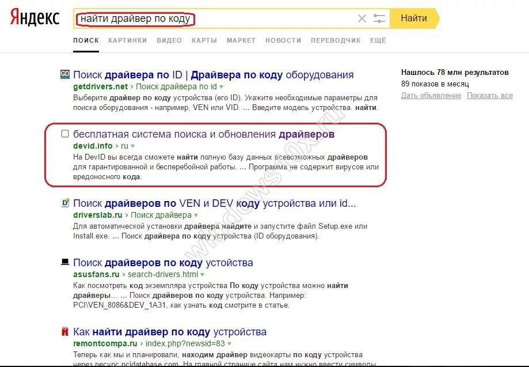Click the asusfans.ru laptop favicon
The height and width of the screenshot is (367, 529).
coord(65,262)
